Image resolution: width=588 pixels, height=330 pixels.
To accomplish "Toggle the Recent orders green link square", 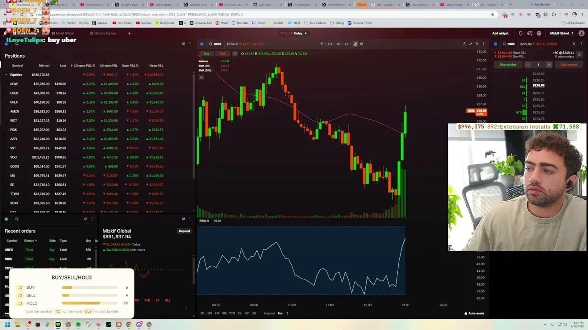I will click(6, 219).
